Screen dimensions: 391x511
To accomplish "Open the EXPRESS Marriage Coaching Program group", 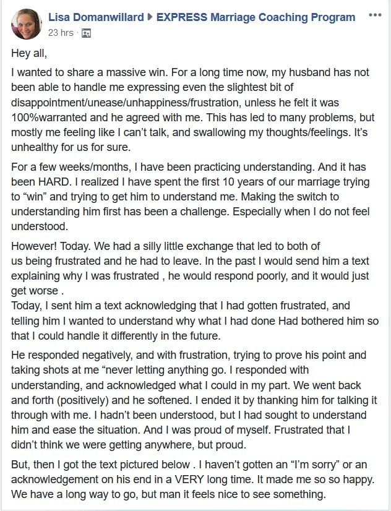I will [x=256, y=17].
